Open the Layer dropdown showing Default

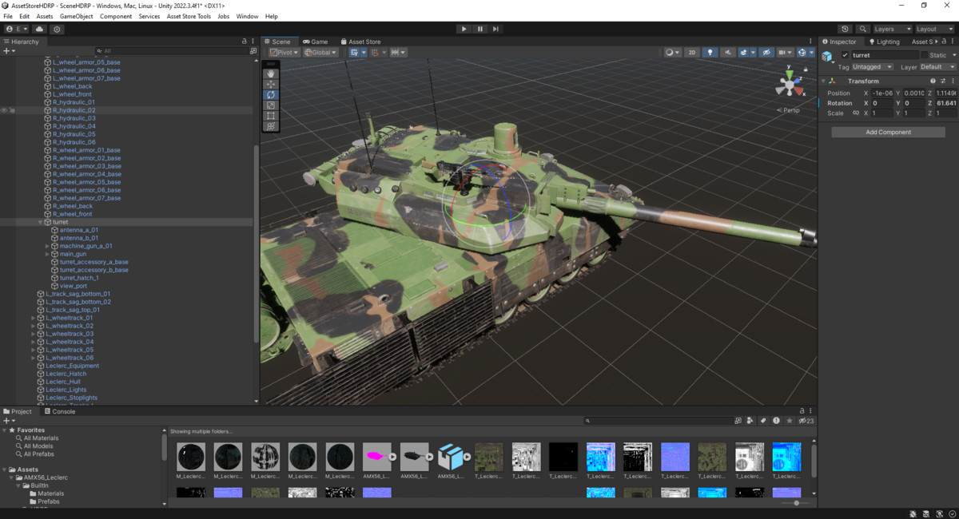click(x=937, y=67)
